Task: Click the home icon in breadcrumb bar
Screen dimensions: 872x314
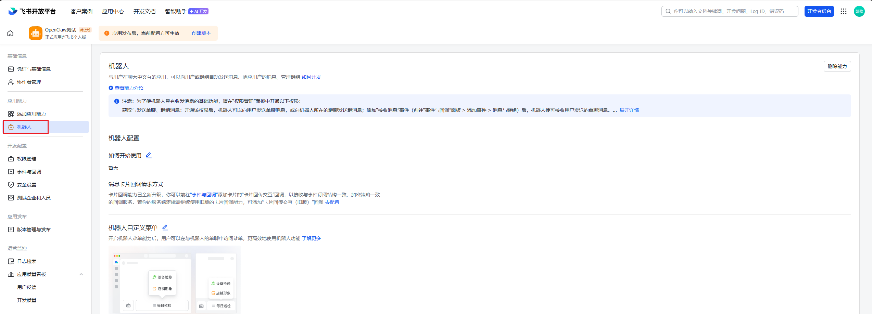Action: point(10,33)
